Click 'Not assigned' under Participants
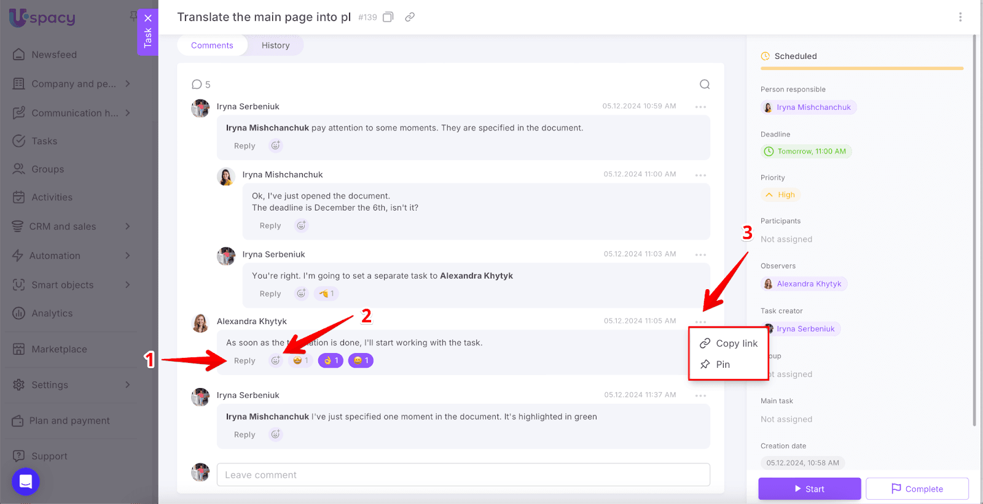The width and height of the screenshot is (983, 504). (786, 239)
